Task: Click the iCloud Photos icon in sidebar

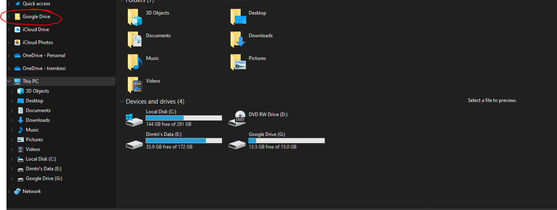Action: tap(17, 42)
